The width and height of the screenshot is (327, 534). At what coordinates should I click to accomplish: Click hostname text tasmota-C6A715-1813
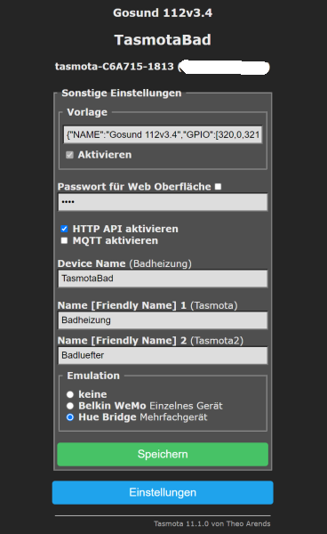click(115, 67)
